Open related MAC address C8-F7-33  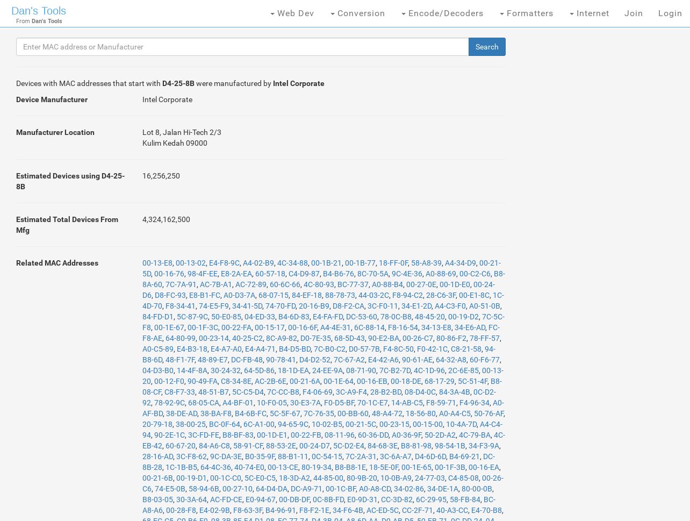[x=179, y=392]
